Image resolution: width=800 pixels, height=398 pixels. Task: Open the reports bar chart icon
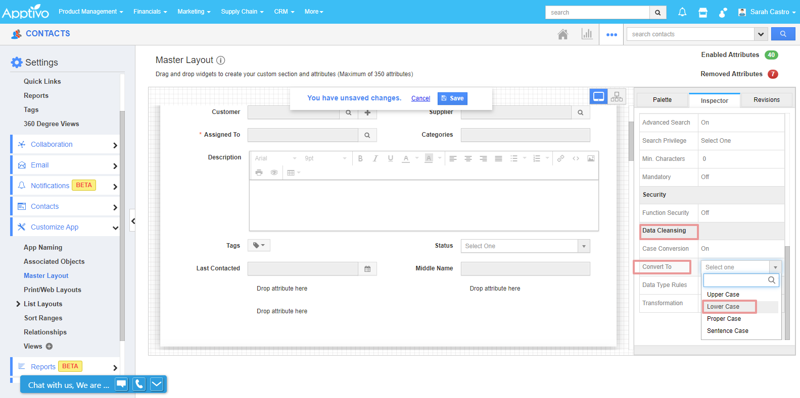click(x=587, y=34)
